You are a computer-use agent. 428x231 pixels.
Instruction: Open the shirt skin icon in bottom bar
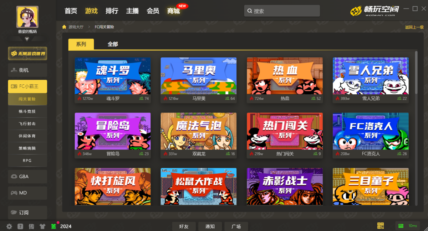coord(42,226)
